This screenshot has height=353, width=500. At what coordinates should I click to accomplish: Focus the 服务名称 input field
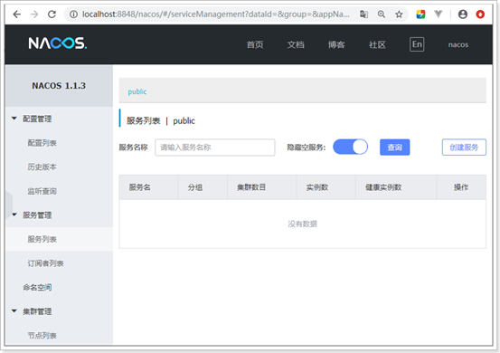tap(215, 148)
